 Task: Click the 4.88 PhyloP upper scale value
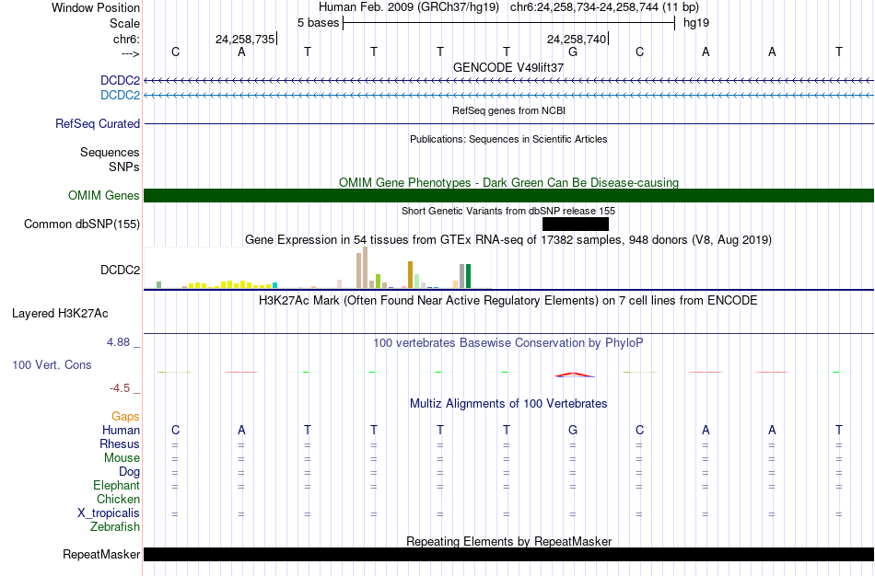point(118,341)
